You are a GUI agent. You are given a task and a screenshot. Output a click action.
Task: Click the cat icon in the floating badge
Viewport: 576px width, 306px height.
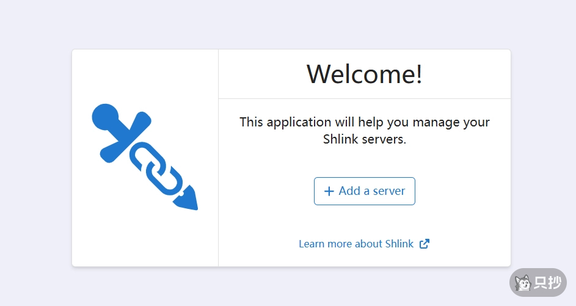523,283
